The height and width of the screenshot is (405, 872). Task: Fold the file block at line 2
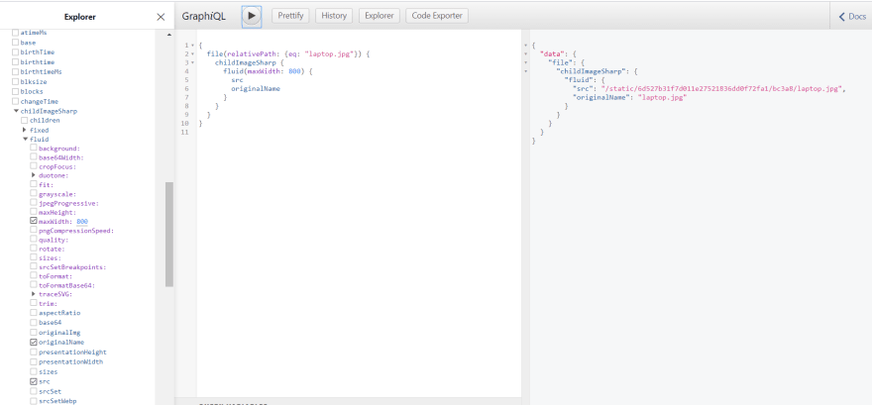tap(192, 54)
